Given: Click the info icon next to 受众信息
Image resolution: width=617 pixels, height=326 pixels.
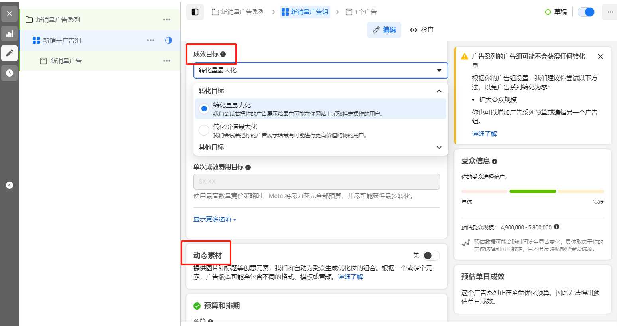Looking at the screenshot, I should 495,162.
